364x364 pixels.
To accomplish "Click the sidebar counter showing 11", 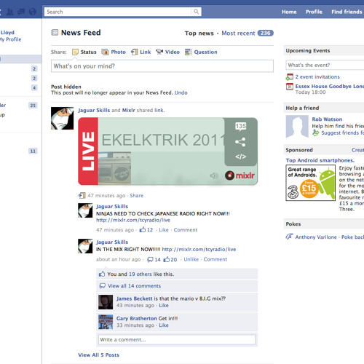I will 33,151.
